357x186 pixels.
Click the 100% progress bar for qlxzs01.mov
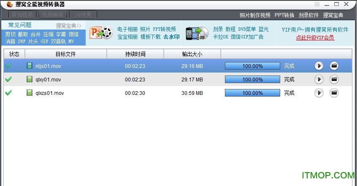pos(252,93)
